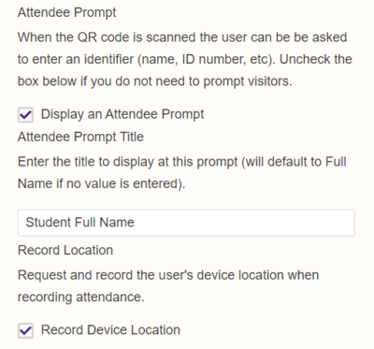Click the Attendee Prompt section heading

pos(67,12)
